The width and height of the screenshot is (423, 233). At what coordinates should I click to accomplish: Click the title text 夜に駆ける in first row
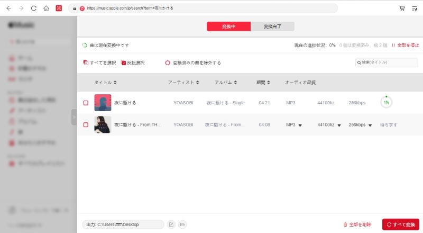tap(125, 103)
